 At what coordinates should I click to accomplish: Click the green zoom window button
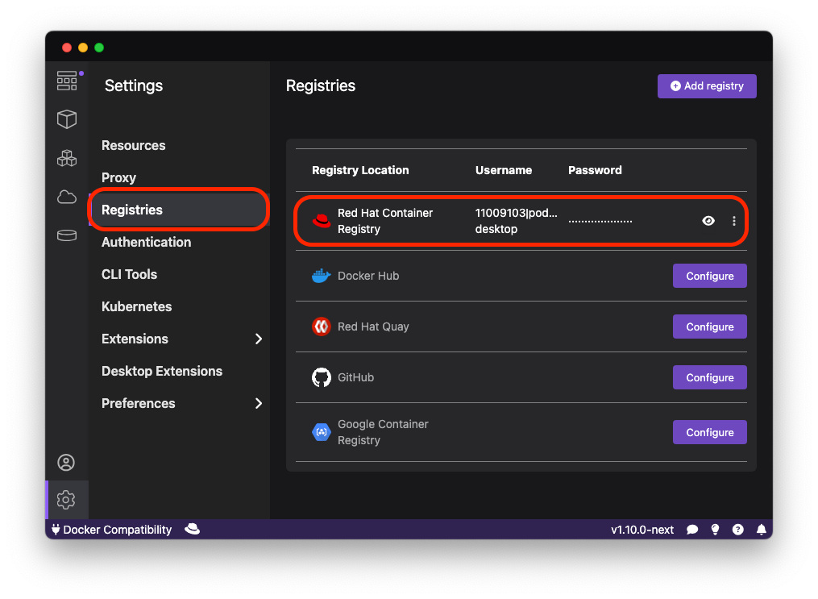pyautogui.click(x=99, y=48)
